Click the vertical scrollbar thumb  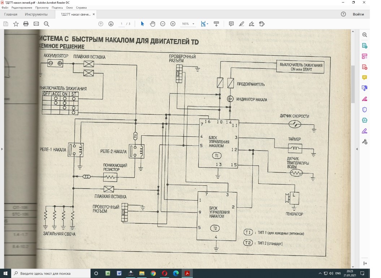(353, 84)
